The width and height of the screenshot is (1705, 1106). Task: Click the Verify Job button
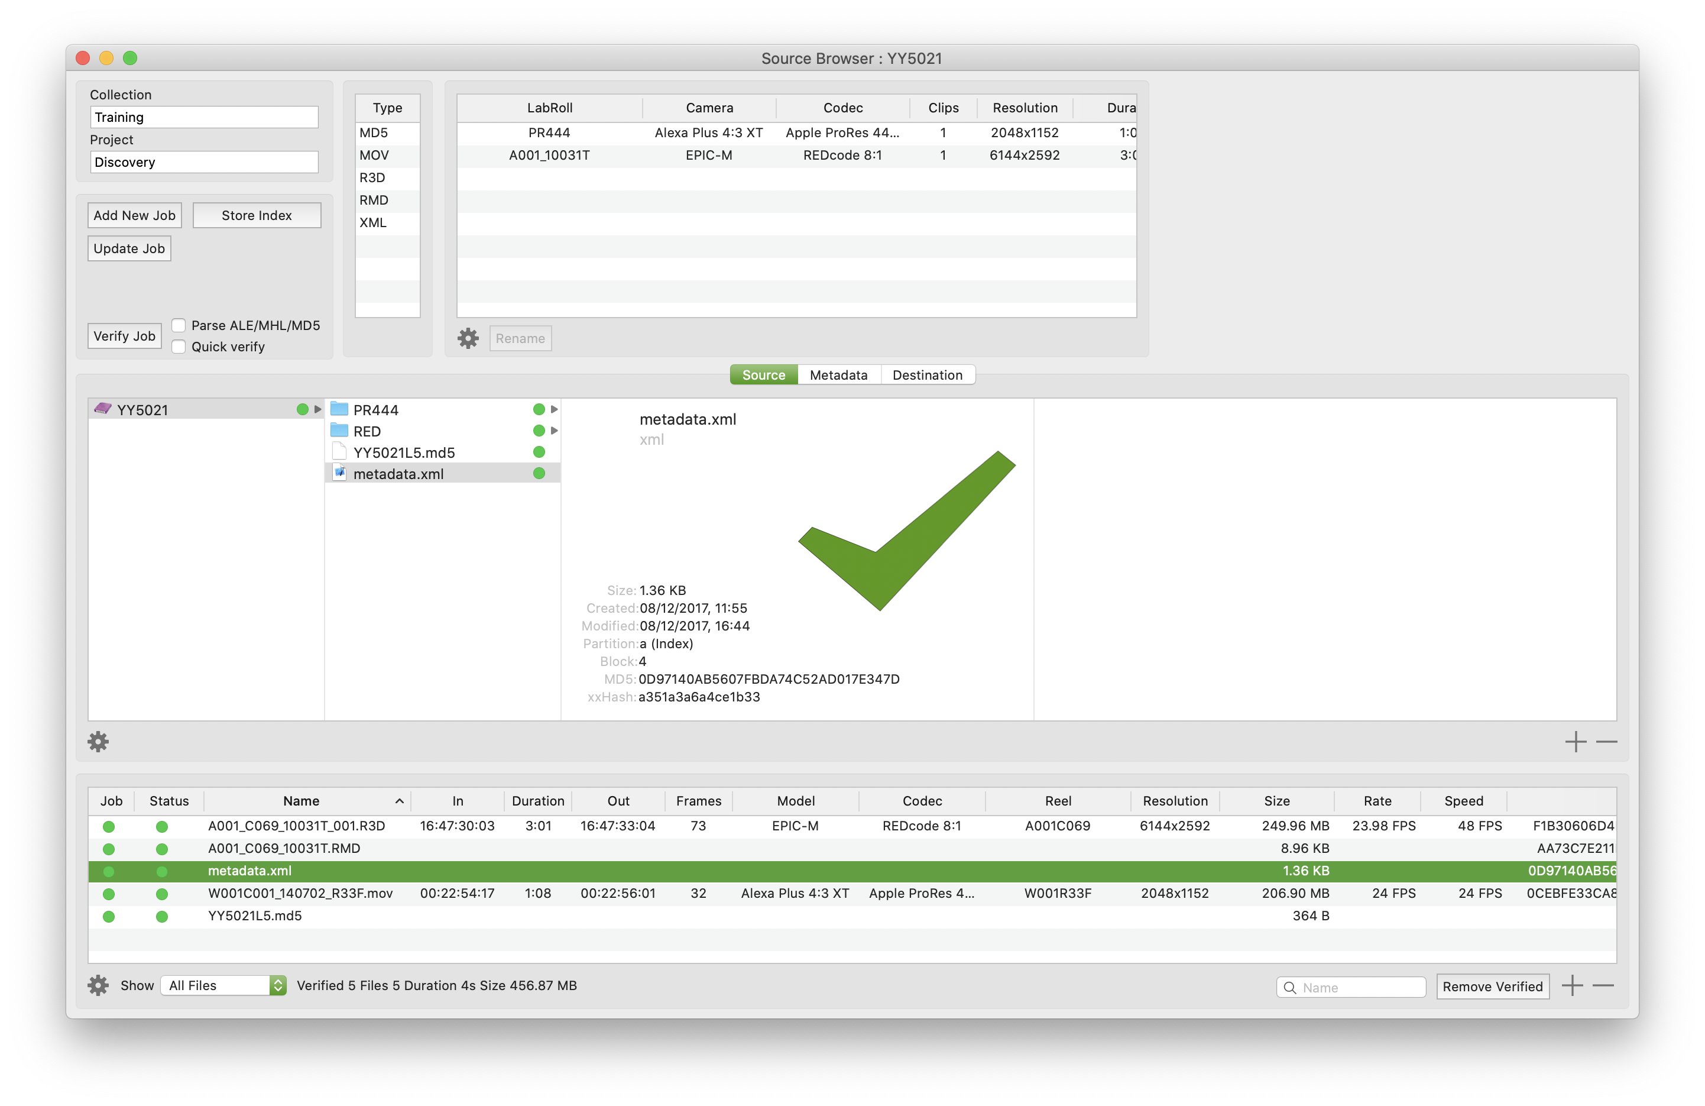click(x=125, y=335)
